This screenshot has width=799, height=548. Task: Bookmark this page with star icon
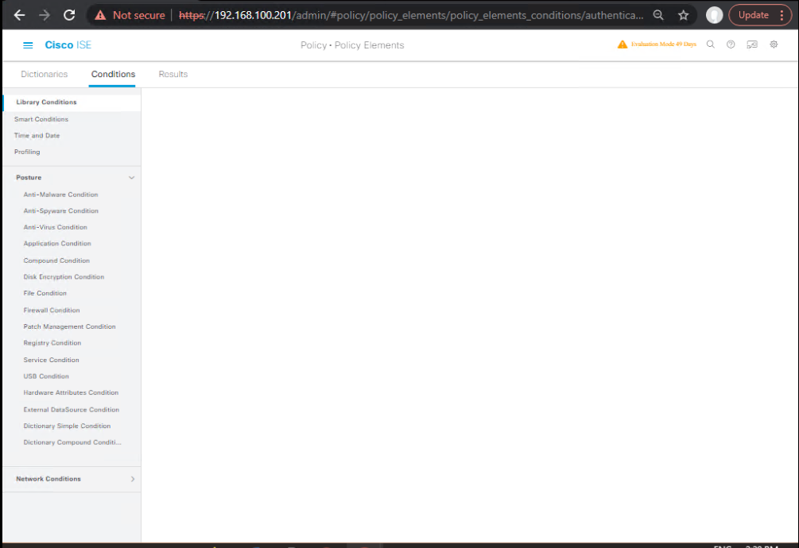[684, 15]
